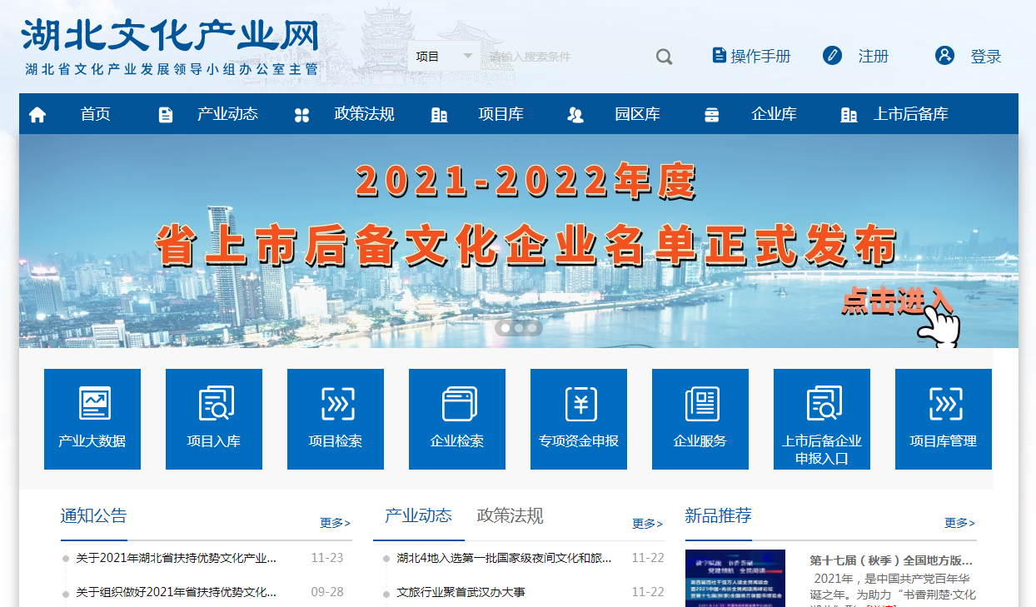Click the search condition input field
Screen dimensions: 1036x607
[x=566, y=57]
